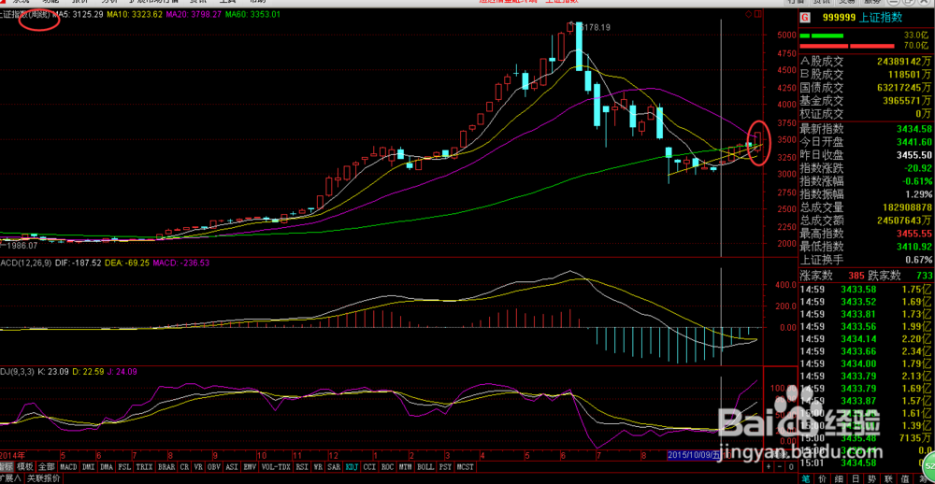935x484 pixels.
Task: Click the 最新指数 3434.58 value
Action: [x=913, y=128]
